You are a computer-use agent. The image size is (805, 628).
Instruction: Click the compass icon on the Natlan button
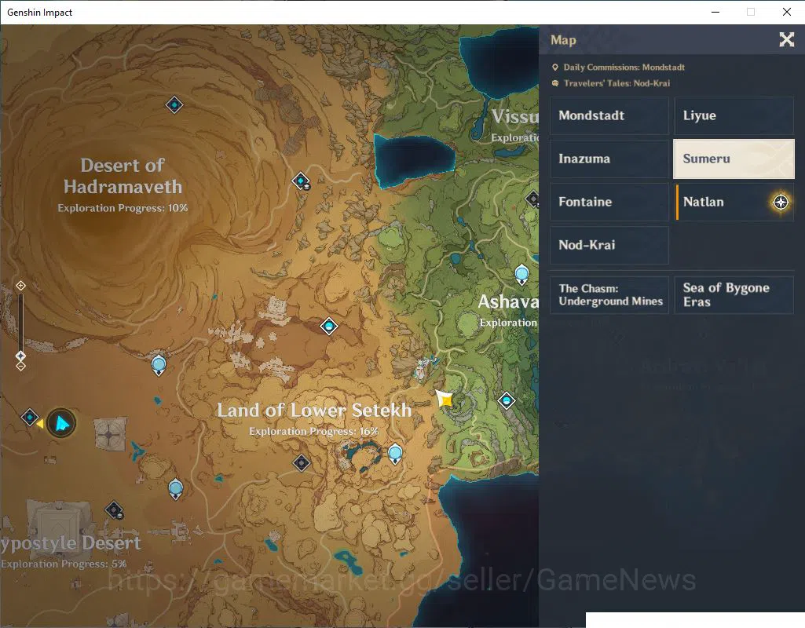coord(781,203)
